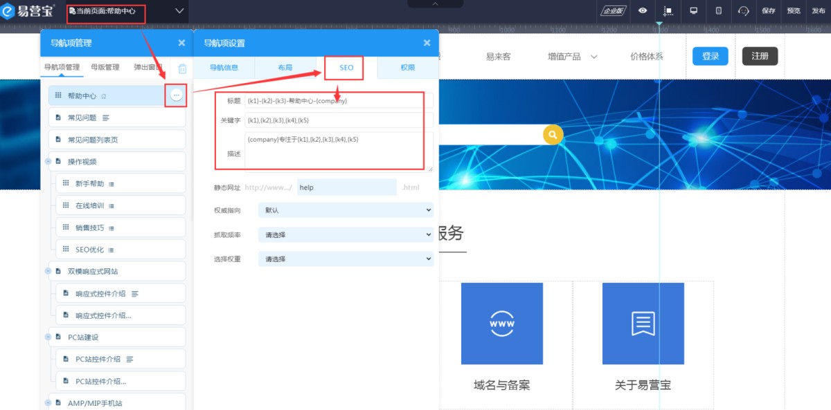Click the grid handle icon of 新手帮助
This screenshot has height=410, width=831.
66,183
